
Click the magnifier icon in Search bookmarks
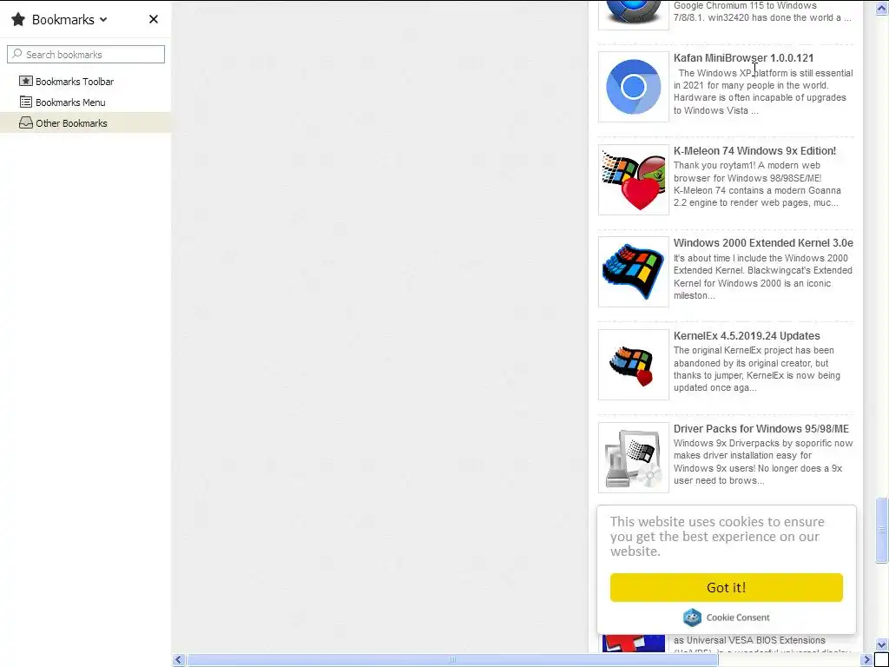[x=17, y=54]
